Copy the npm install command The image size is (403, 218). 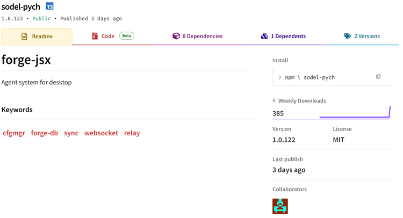click(378, 77)
